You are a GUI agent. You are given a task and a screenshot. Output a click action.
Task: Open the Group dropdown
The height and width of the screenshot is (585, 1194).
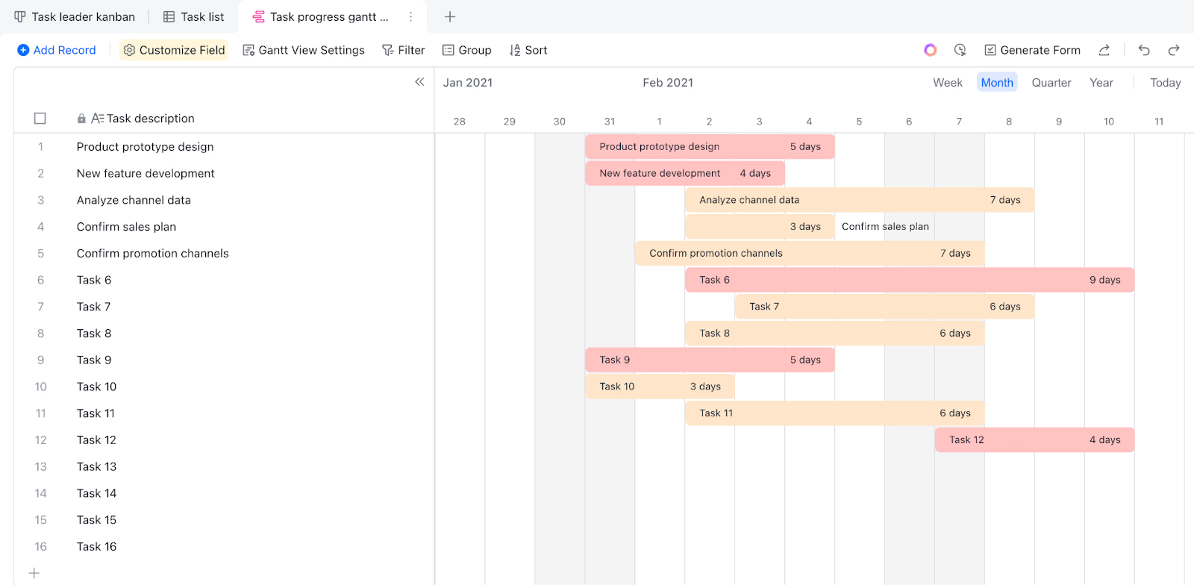tap(467, 50)
